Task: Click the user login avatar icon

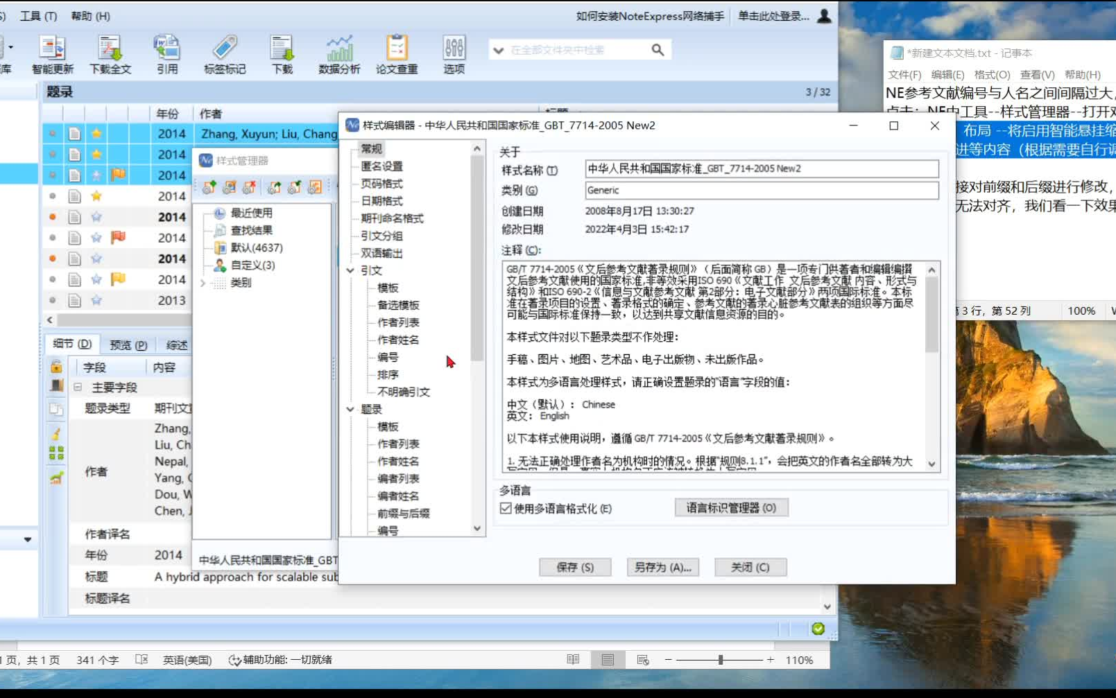Action: 824,15
